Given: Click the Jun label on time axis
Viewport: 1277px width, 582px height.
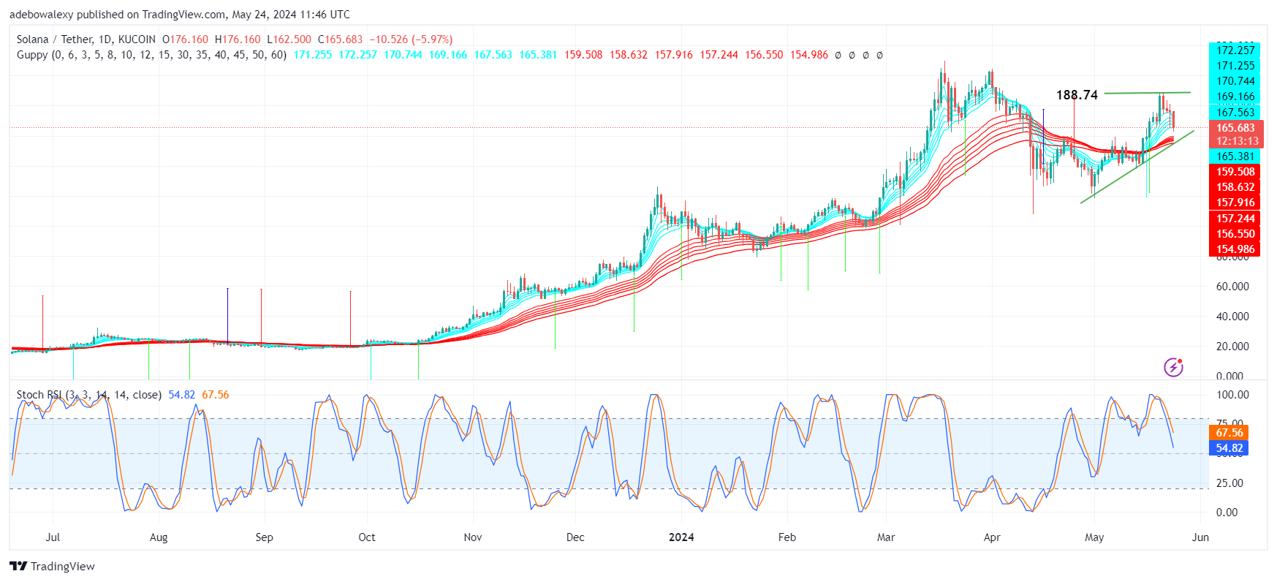Looking at the screenshot, I should 1200,537.
